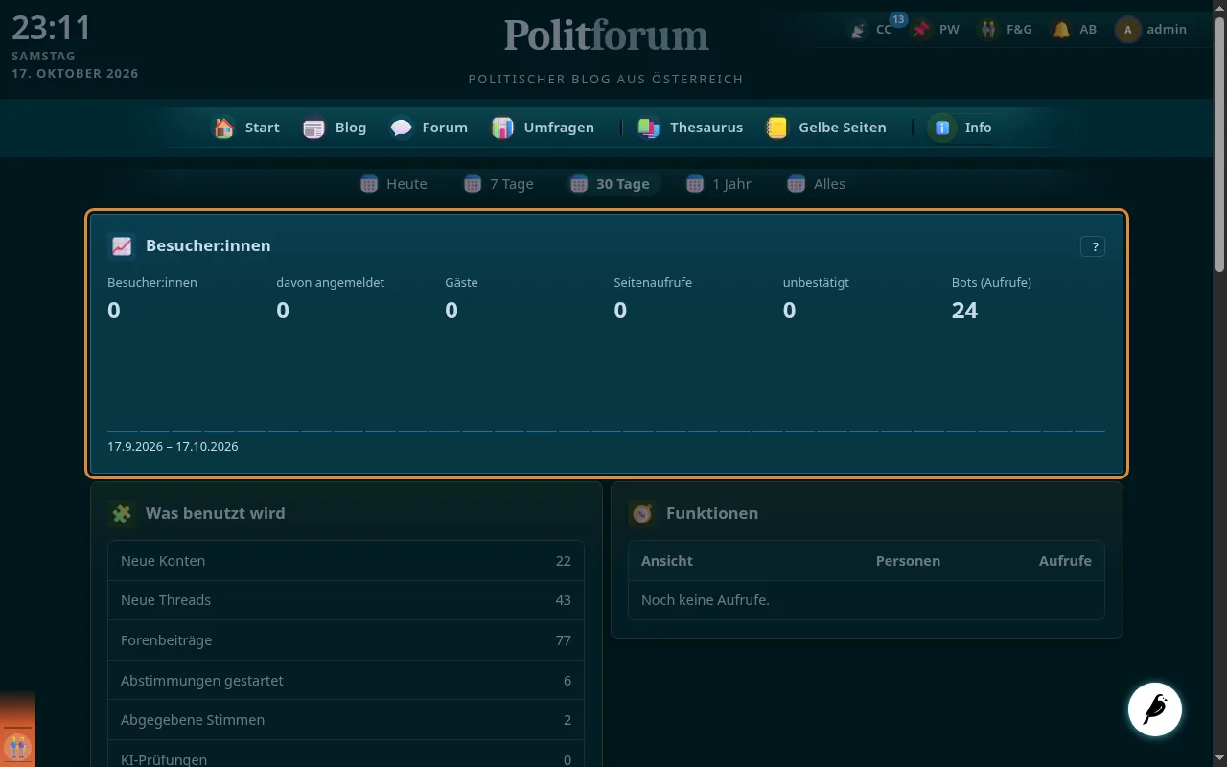Click the pin icon beside PW

(x=921, y=30)
